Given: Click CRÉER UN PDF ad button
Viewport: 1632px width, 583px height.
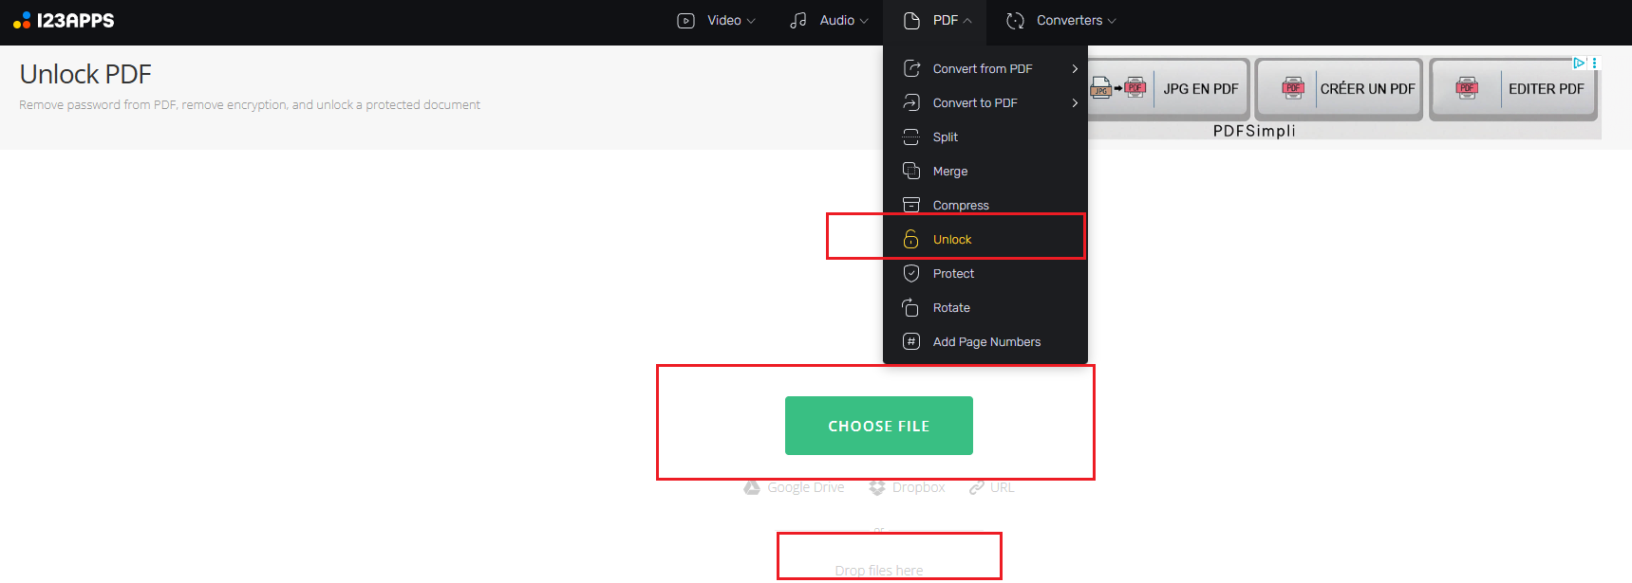Looking at the screenshot, I should 1340,89.
